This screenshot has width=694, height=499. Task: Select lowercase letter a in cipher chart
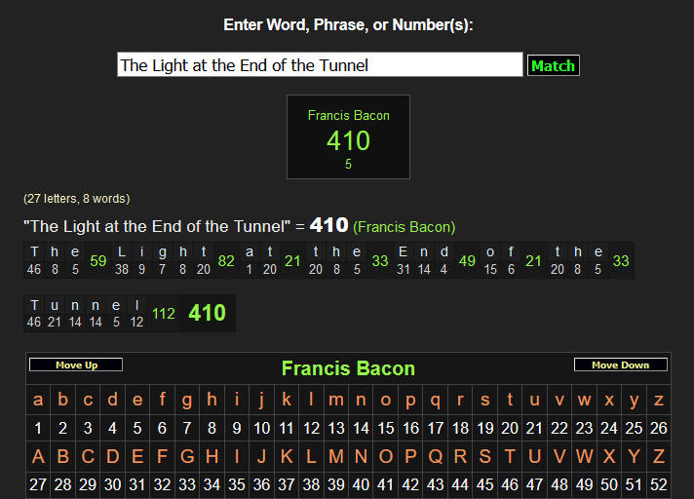coord(38,400)
